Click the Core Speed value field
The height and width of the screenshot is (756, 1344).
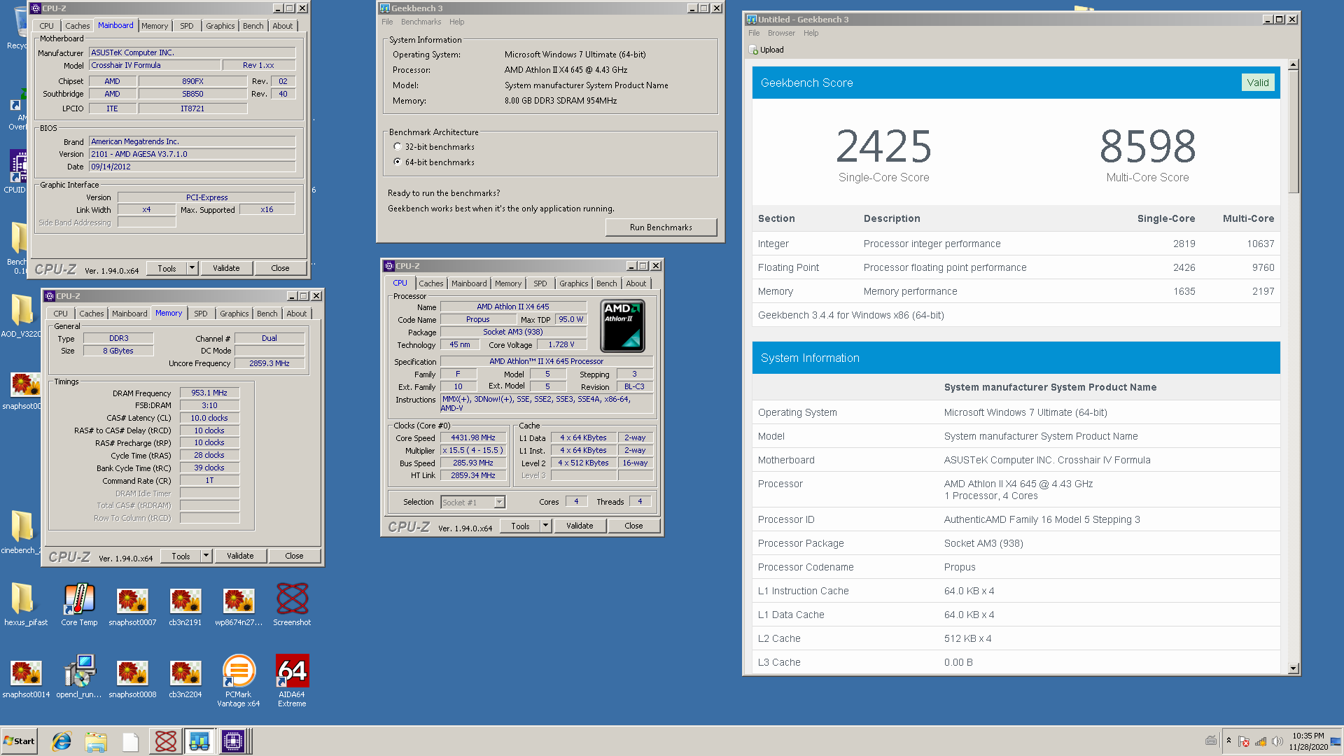tap(473, 437)
